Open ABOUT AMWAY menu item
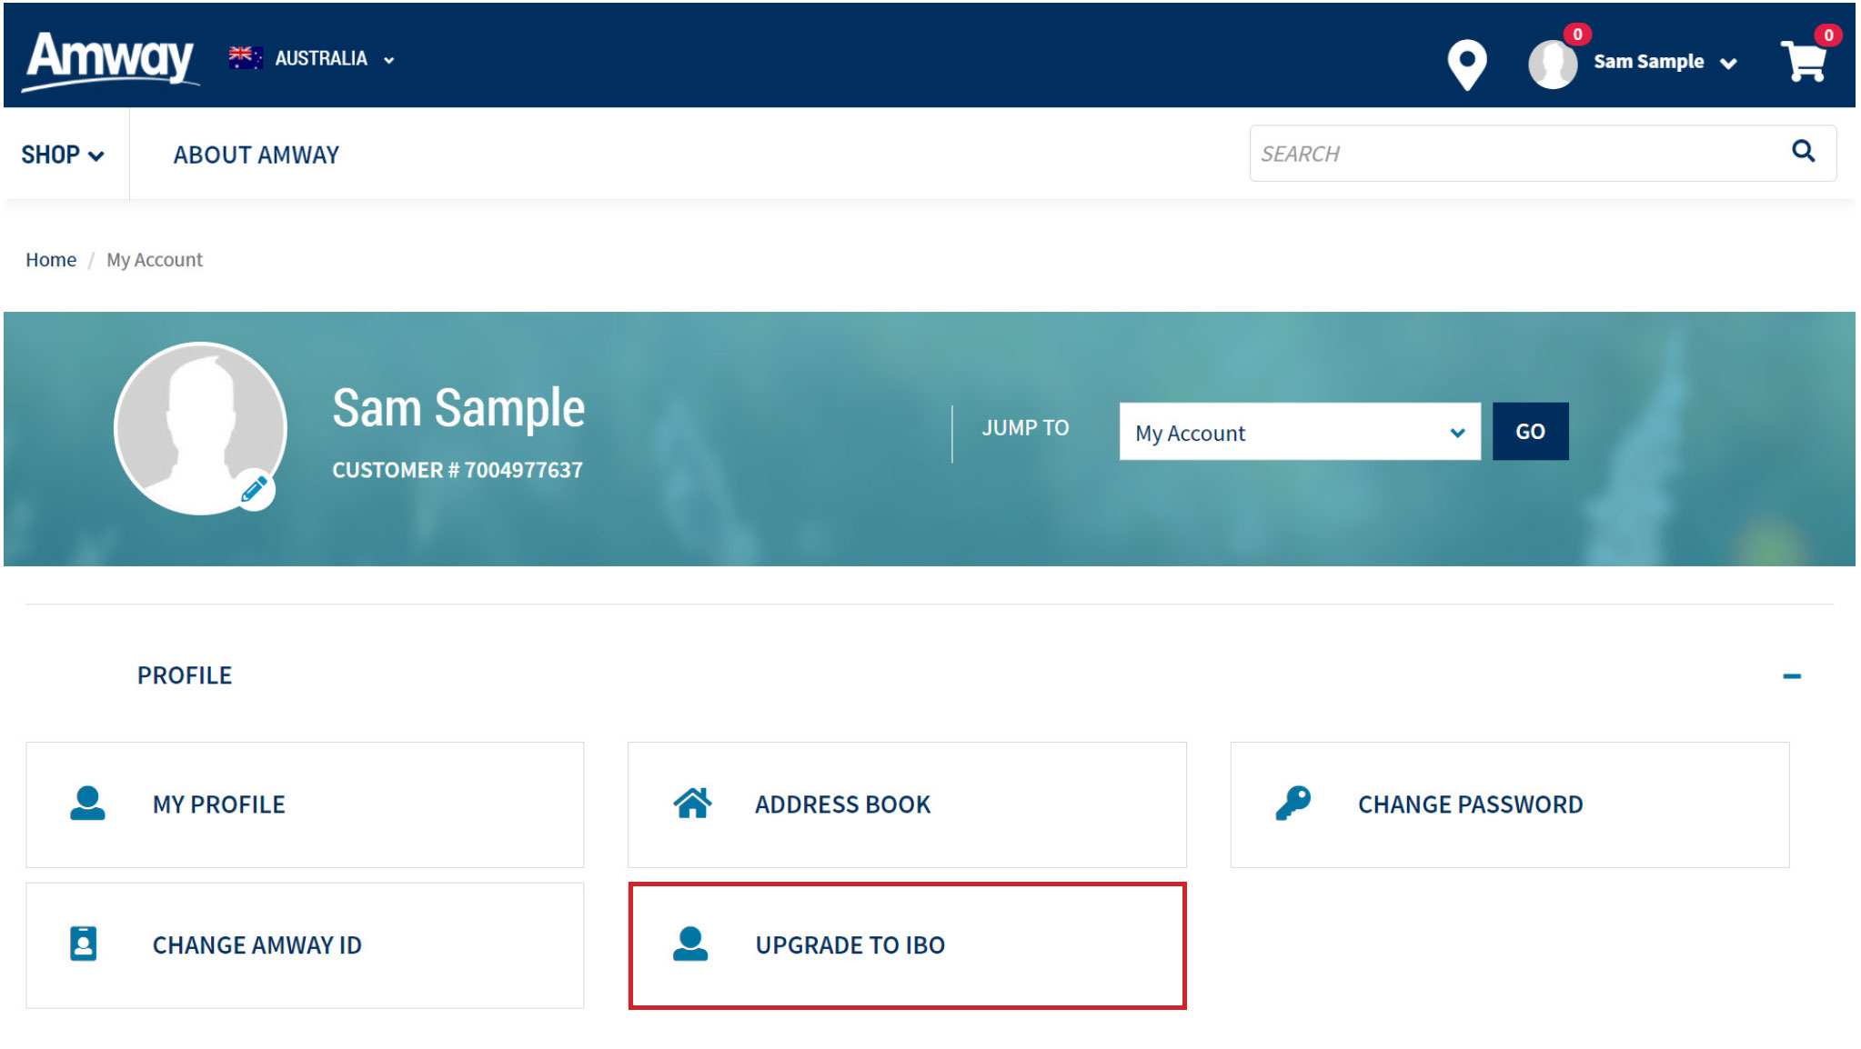1861x1049 pixels. coord(257,155)
